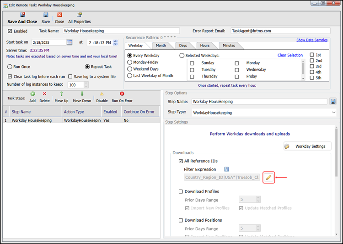Click Clear Selection link
343x244 pixels.
[290, 55]
